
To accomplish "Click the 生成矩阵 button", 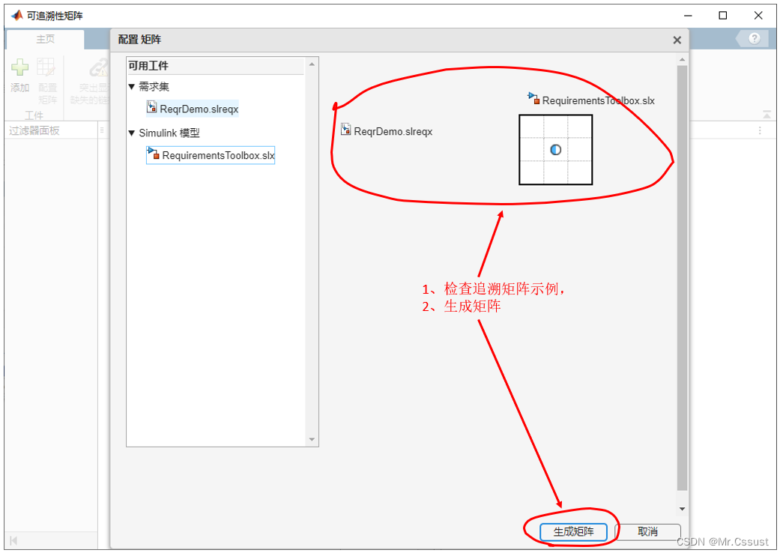I will 573,531.
